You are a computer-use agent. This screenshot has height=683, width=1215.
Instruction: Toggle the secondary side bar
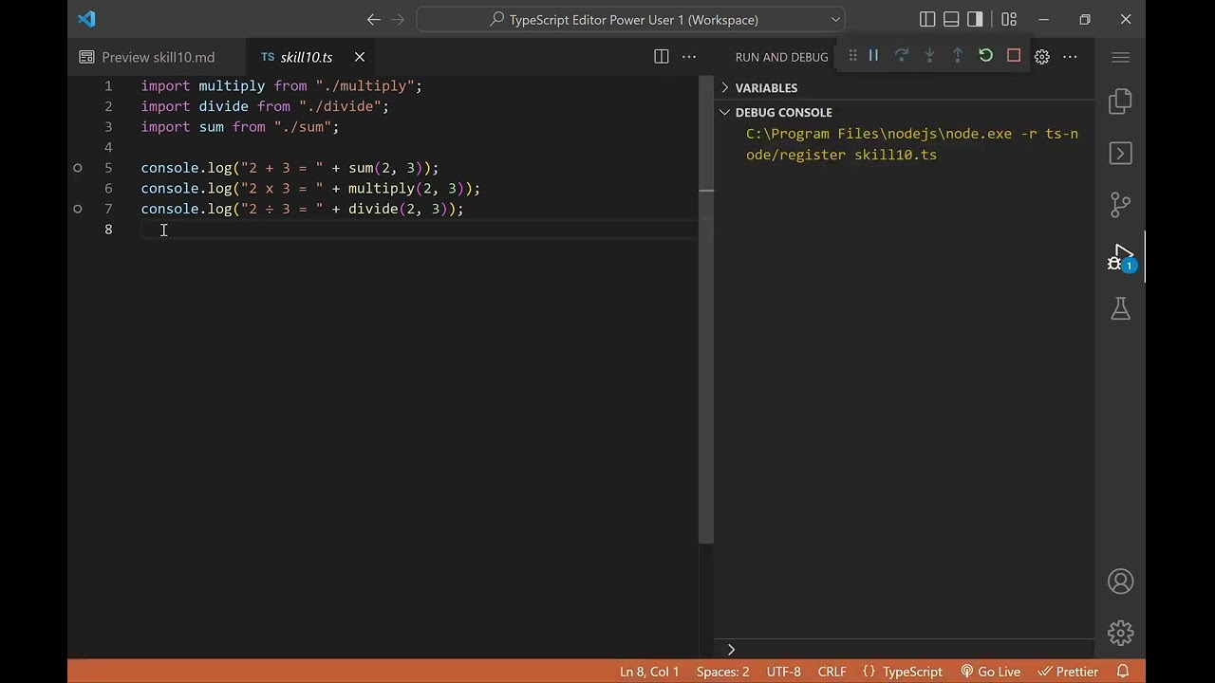pos(975,19)
